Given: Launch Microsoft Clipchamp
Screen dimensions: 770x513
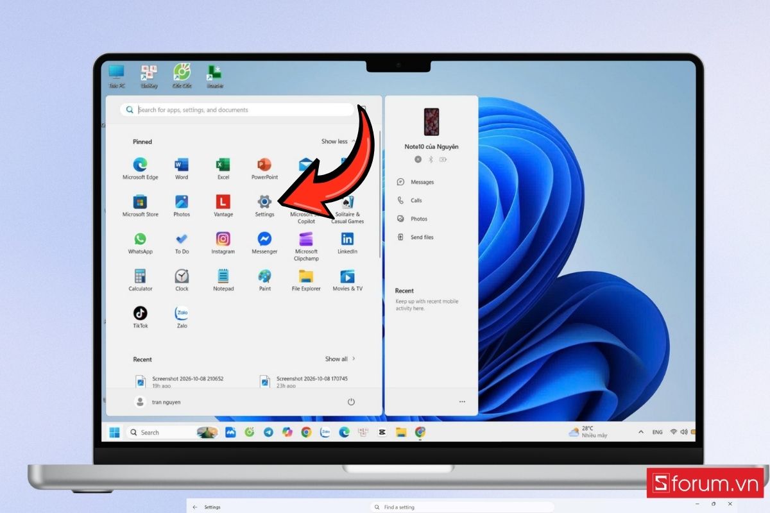Looking at the screenshot, I should click(306, 247).
